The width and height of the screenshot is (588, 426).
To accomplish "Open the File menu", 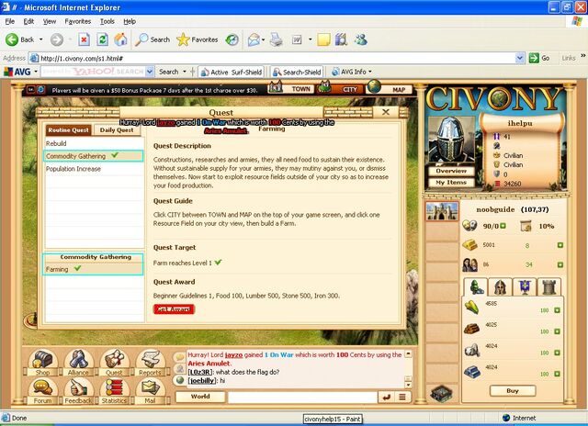I will tap(10, 21).
